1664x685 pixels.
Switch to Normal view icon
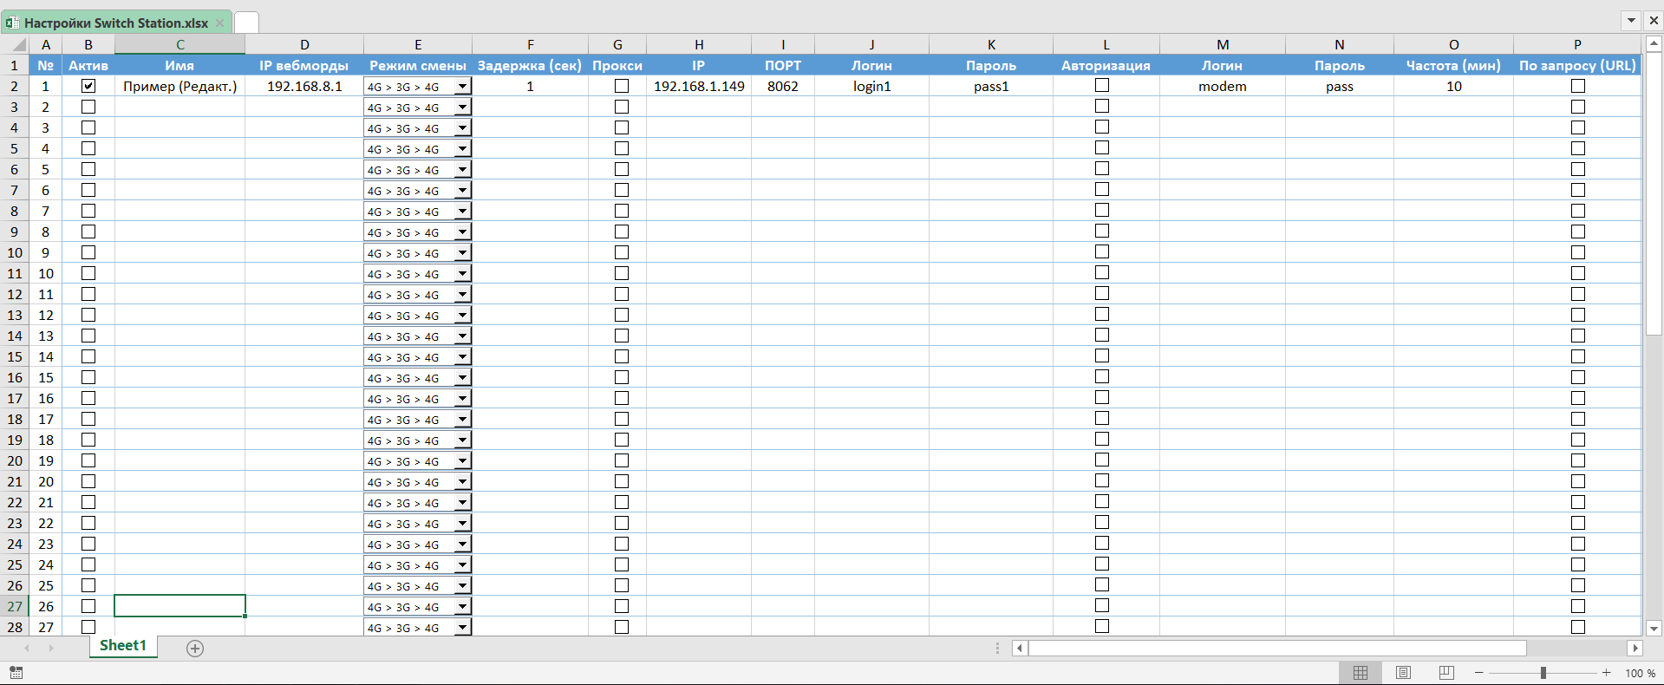(x=1361, y=673)
